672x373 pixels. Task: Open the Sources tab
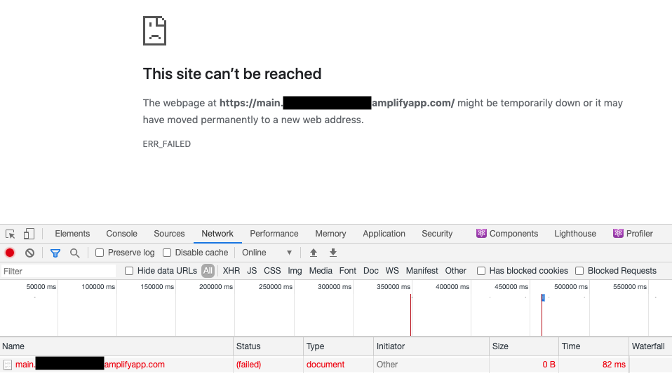(169, 234)
